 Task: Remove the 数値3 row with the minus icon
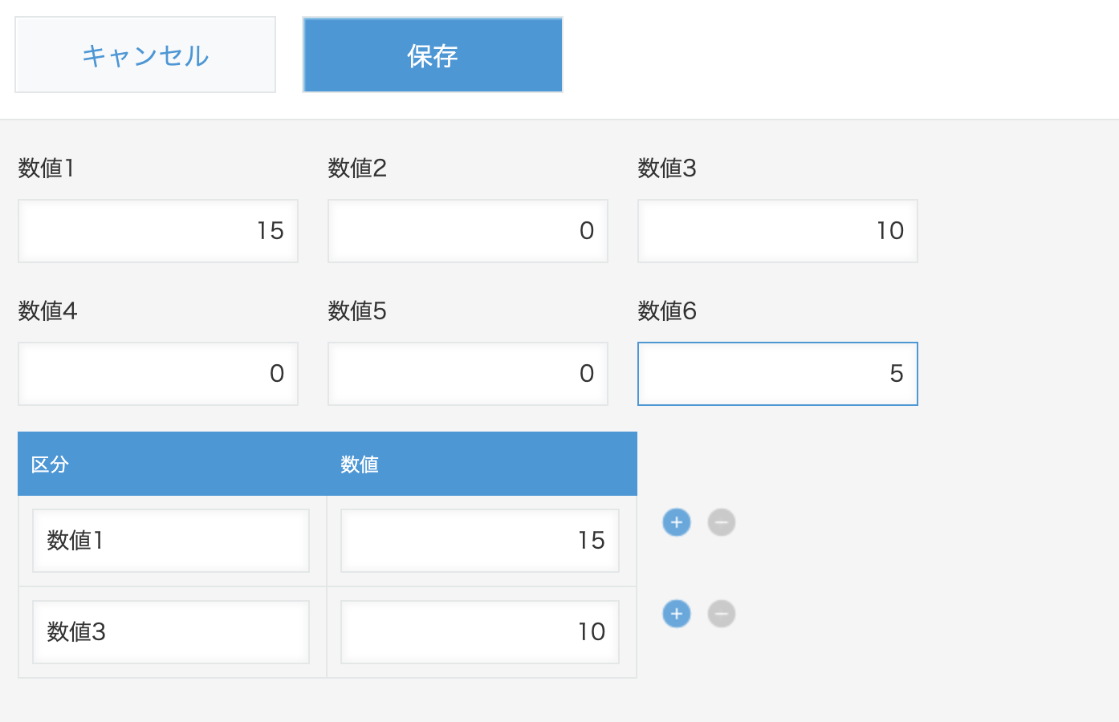tap(721, 614)
